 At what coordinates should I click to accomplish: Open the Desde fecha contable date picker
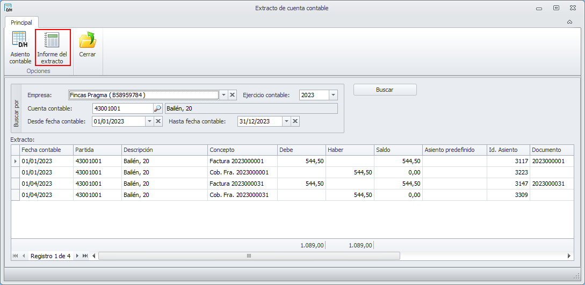tap(150, 121)
